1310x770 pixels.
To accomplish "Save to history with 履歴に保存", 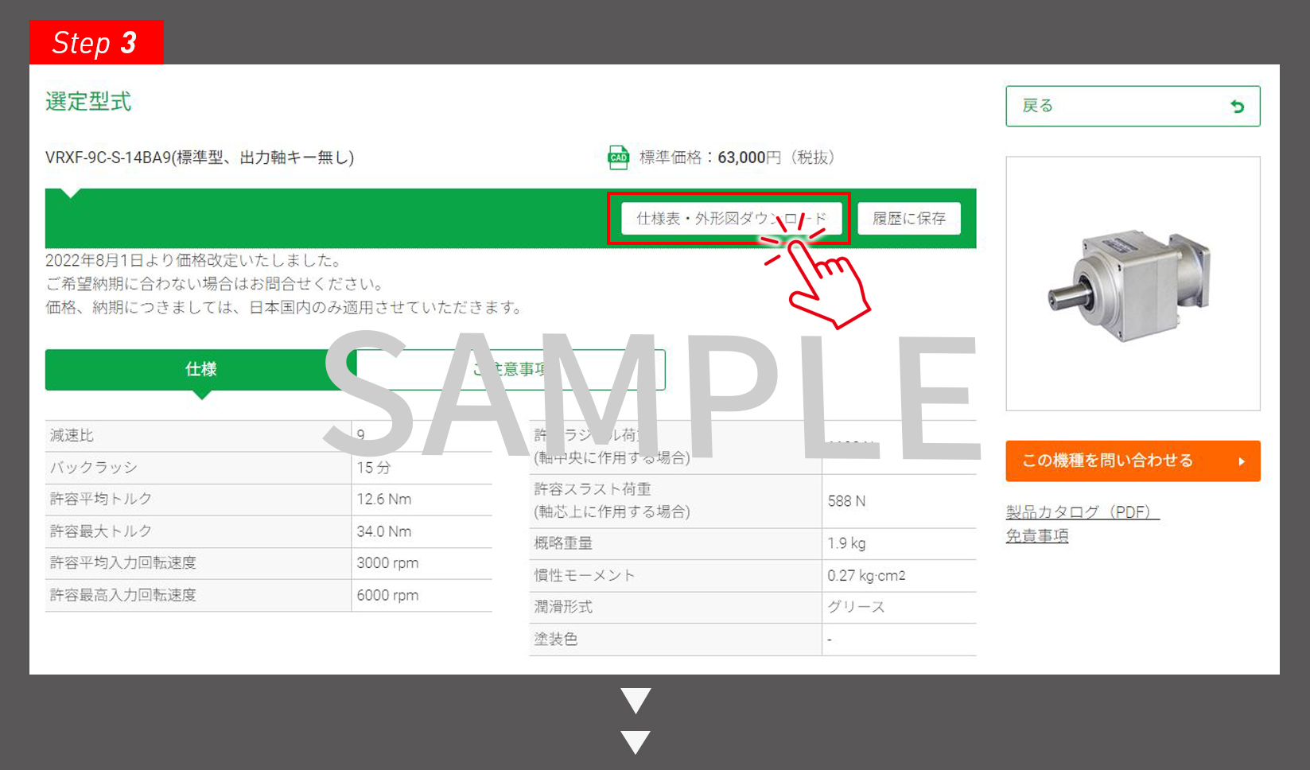I will pos(908,218).
